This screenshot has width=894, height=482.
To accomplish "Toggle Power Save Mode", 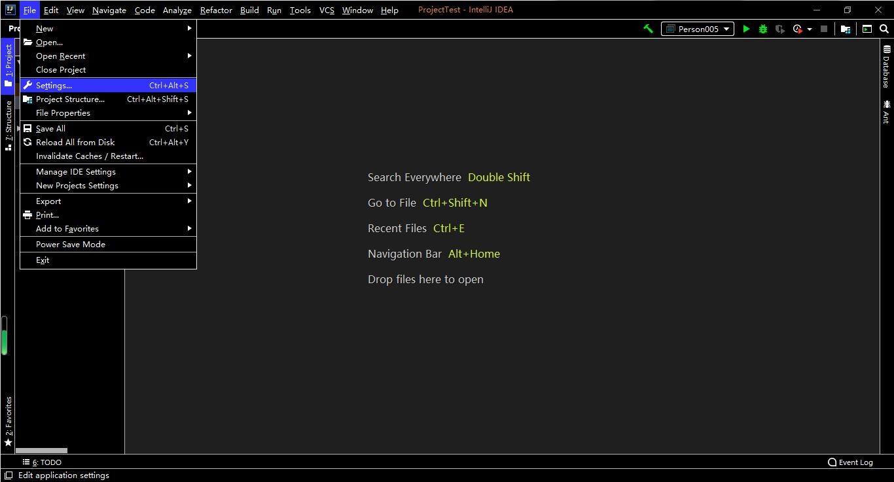I will pyautogui.click(x=71, y=245).
